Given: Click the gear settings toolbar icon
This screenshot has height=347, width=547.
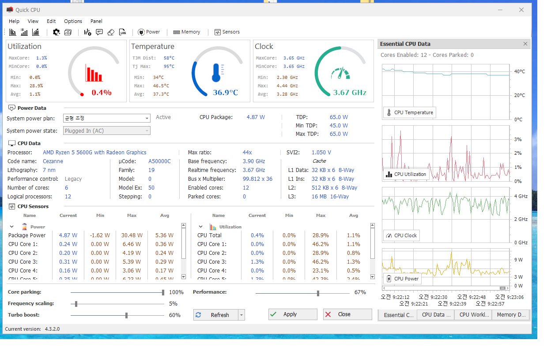Looking at the screenshot, I should tap(56, 32).
